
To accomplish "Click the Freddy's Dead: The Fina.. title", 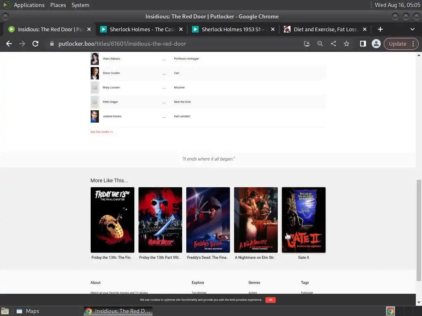I will click(x=208, y=258).
